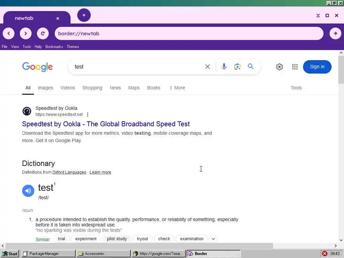Open search Tools options

click(296, 88)
